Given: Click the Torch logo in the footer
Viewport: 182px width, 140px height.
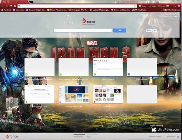Looking at the screenshot, I should coord(12,137).
